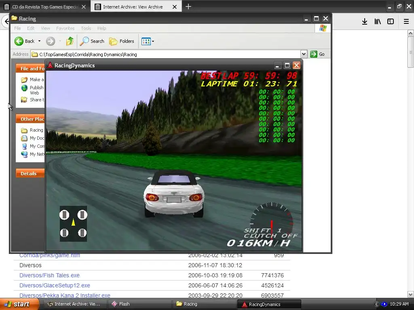Open Diversos/Pekka Kana 2 Installer.exe link
This screenshot has height=310, width=414.
[x=65, y=295]
